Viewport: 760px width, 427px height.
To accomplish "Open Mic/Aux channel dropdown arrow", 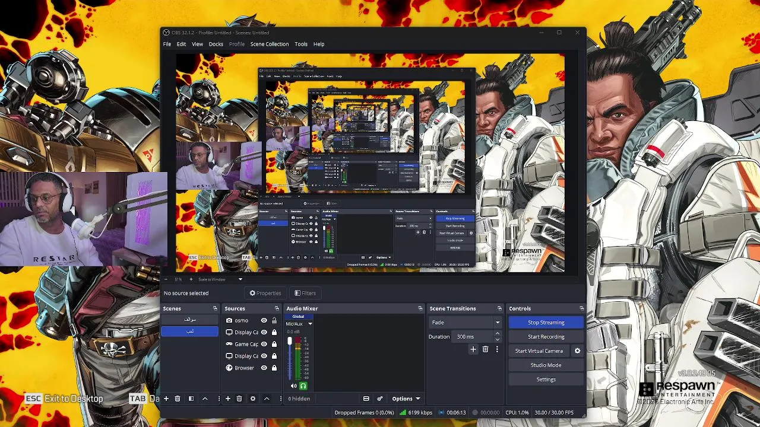I will point(310,324).
